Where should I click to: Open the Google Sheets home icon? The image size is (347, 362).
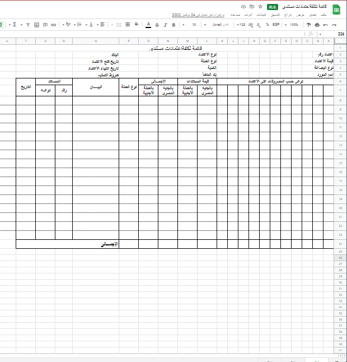pyautogui.click(x=337, y=10)
